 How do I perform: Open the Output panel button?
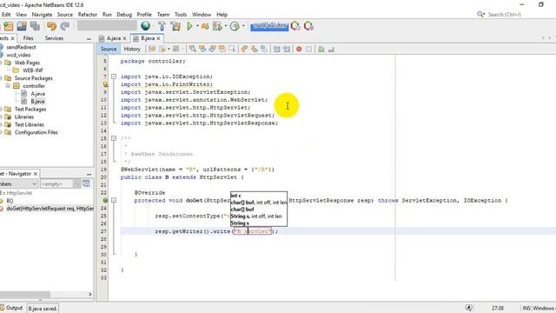[11, 308]
